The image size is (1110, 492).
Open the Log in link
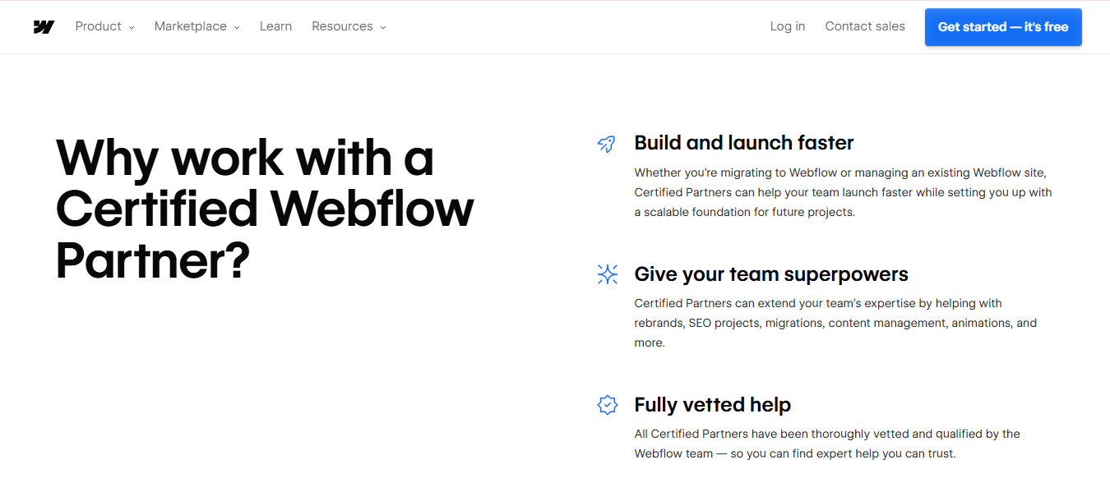point(788,26)
